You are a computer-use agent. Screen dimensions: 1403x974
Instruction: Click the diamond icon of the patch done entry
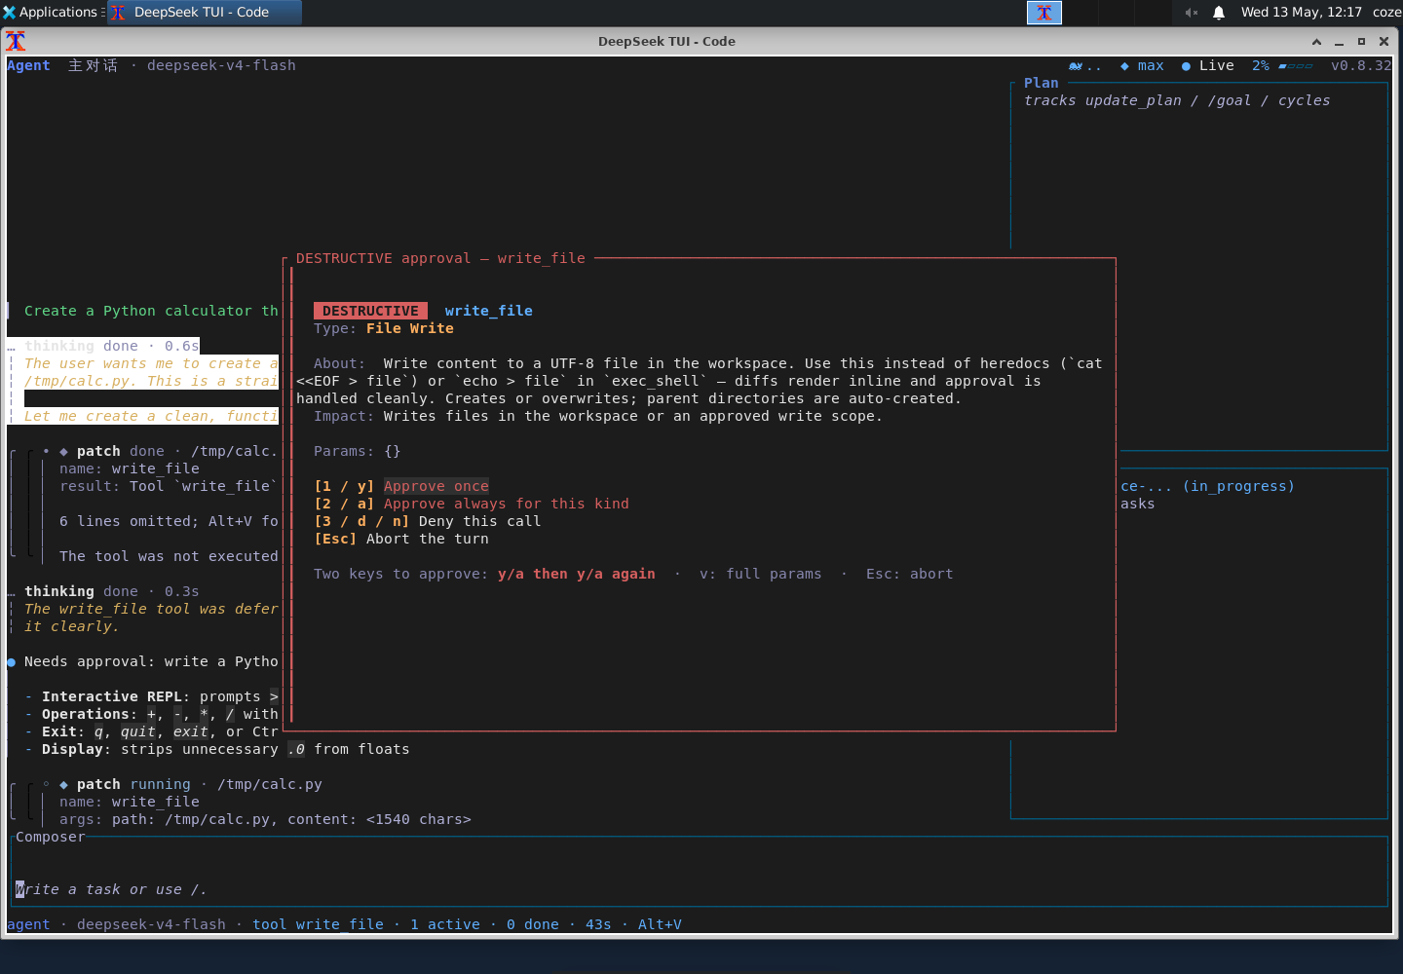tap(63, 451)
